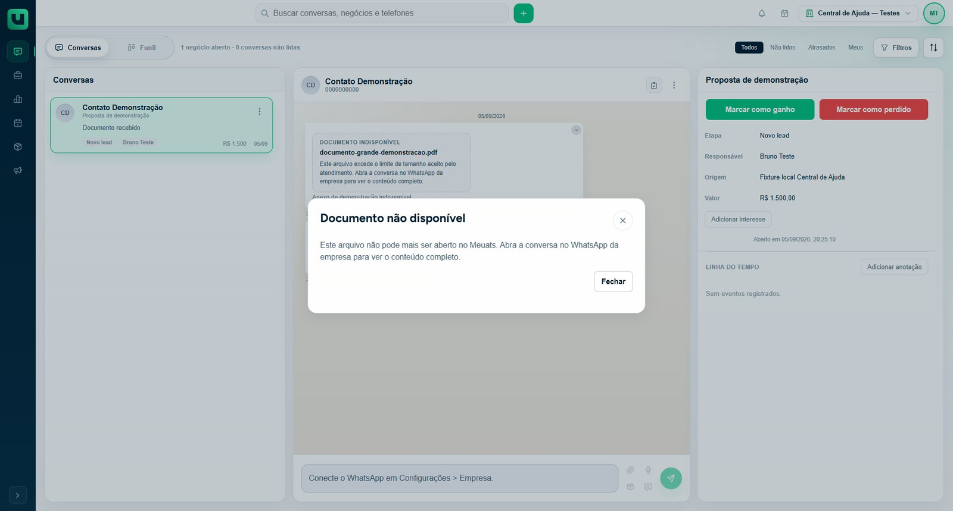
Task: Open the briefcase icon in sidebar
Action: click(18, 76)
